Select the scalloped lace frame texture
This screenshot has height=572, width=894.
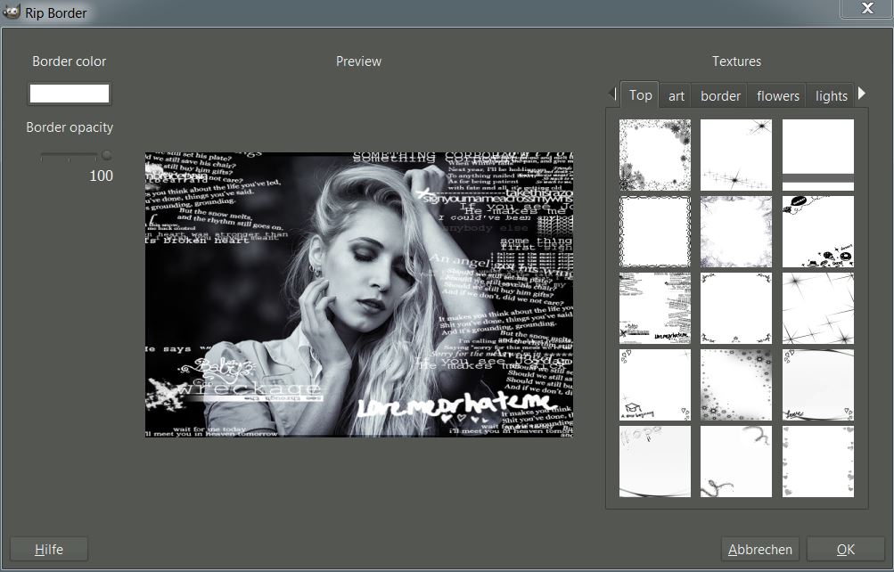654,232
